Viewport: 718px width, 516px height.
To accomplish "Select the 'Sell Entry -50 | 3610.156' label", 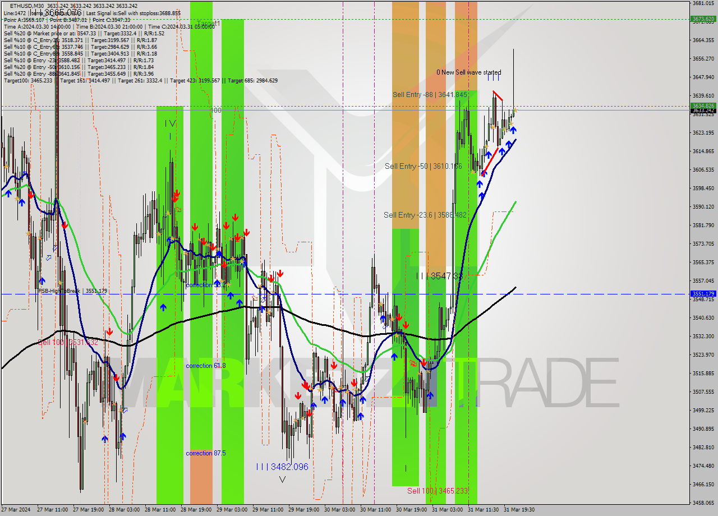I will 424,166.
